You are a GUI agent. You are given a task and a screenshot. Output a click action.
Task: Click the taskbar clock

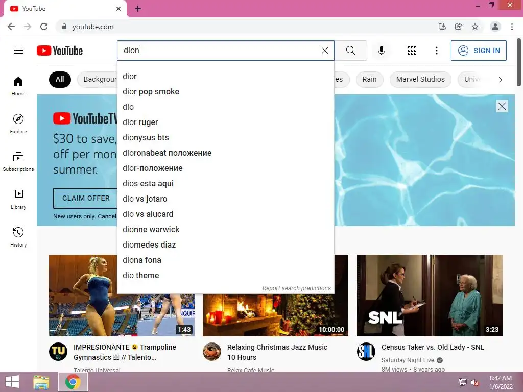pos(501,382)
